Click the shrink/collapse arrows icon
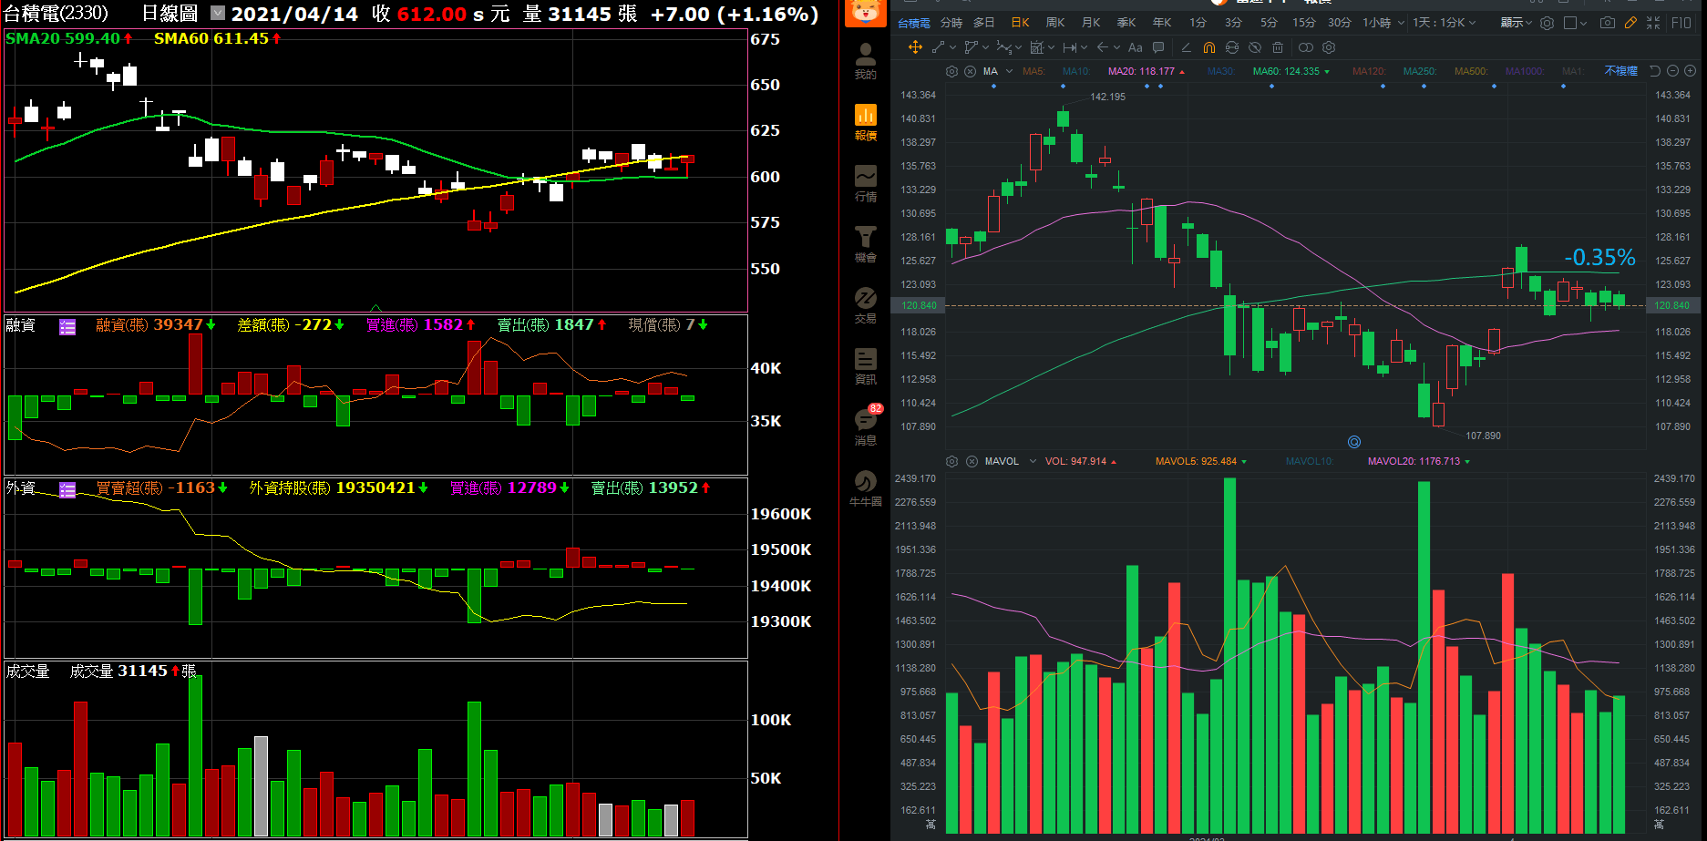 point(1653,23)
